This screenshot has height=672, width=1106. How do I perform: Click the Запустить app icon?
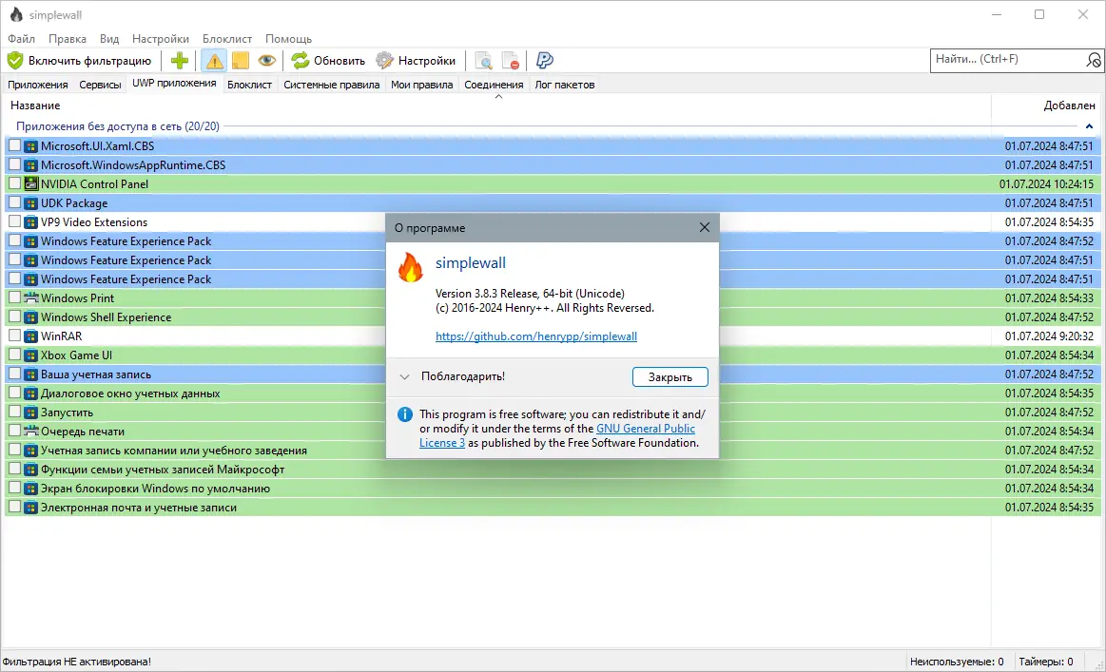pyautogui.click(x=31, y=413)
